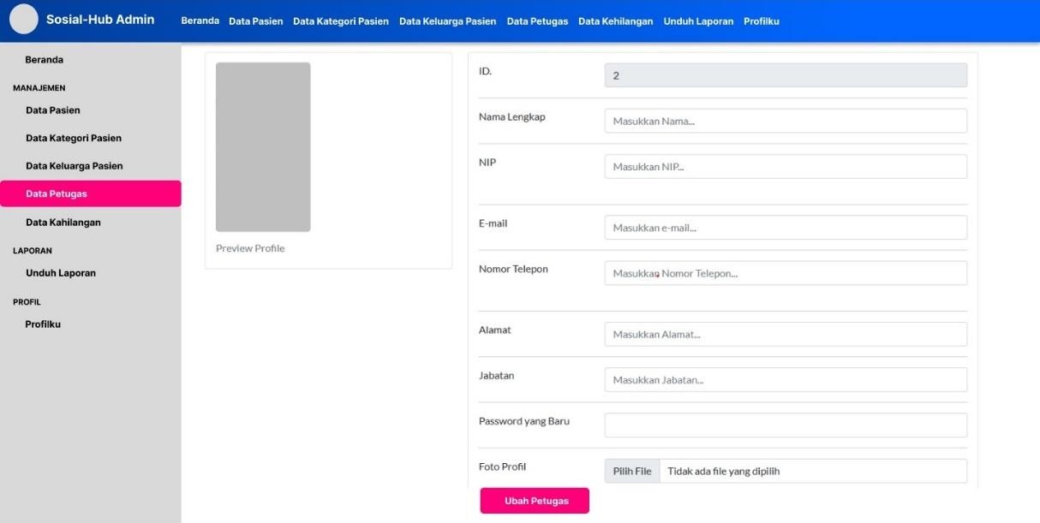Click the E-mail input field
This screenshot has width=1040, height=523.
[x=785, y=228]
